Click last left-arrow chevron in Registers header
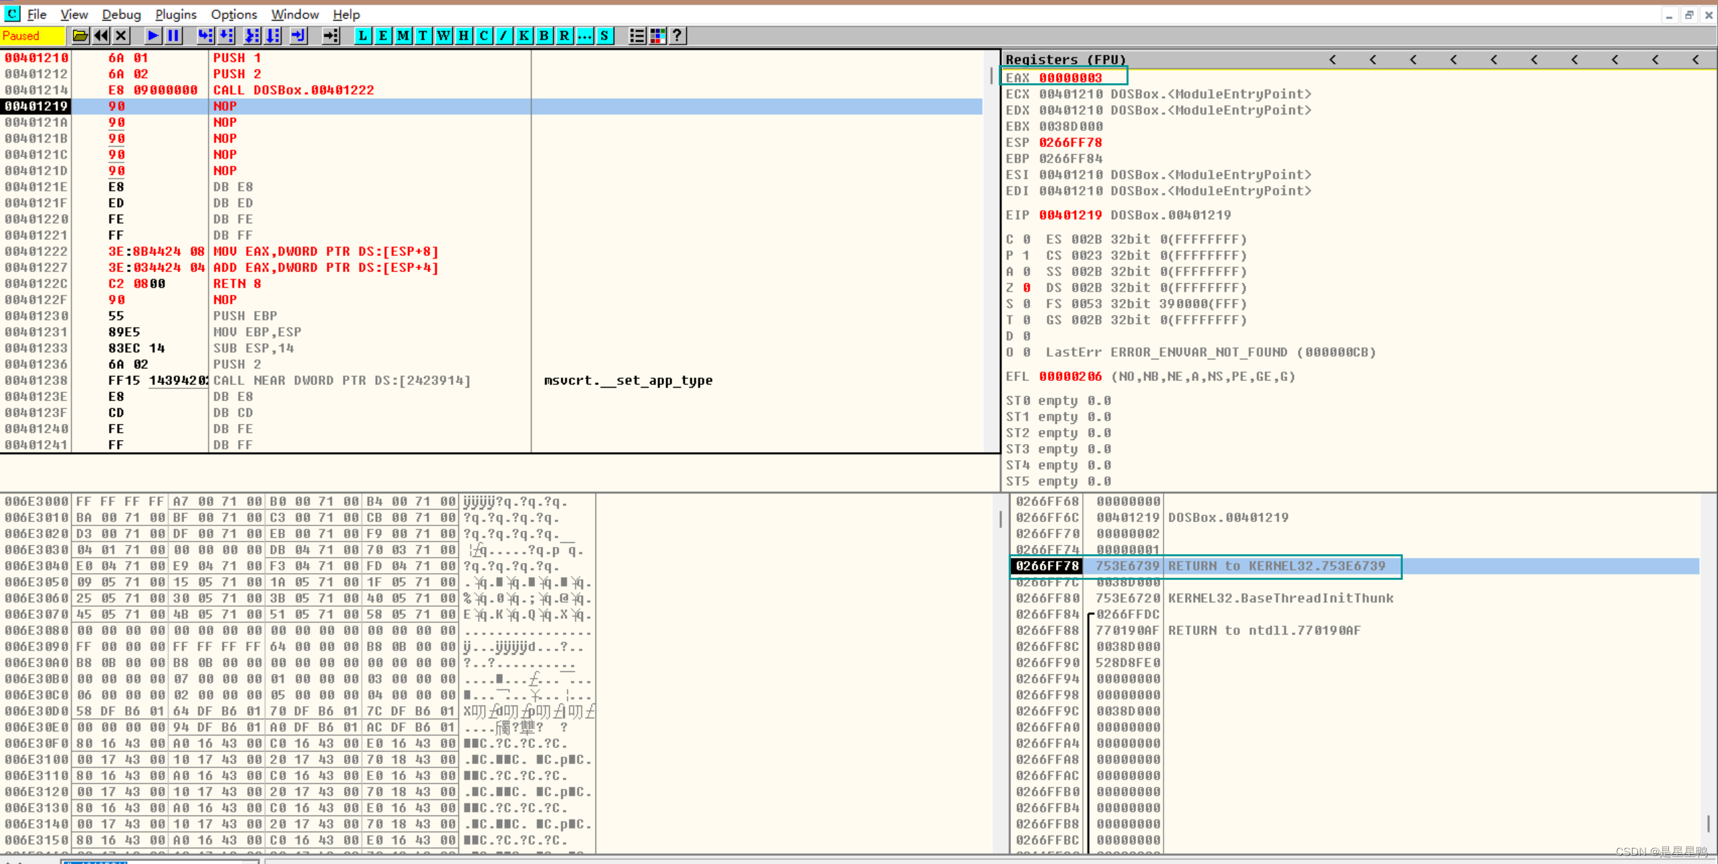This screenshot has width=1718, height=864. [1695, 60]
